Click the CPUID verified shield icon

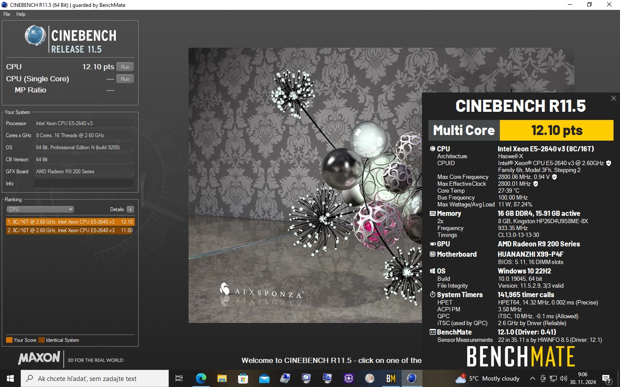click(x=608, y=163)
